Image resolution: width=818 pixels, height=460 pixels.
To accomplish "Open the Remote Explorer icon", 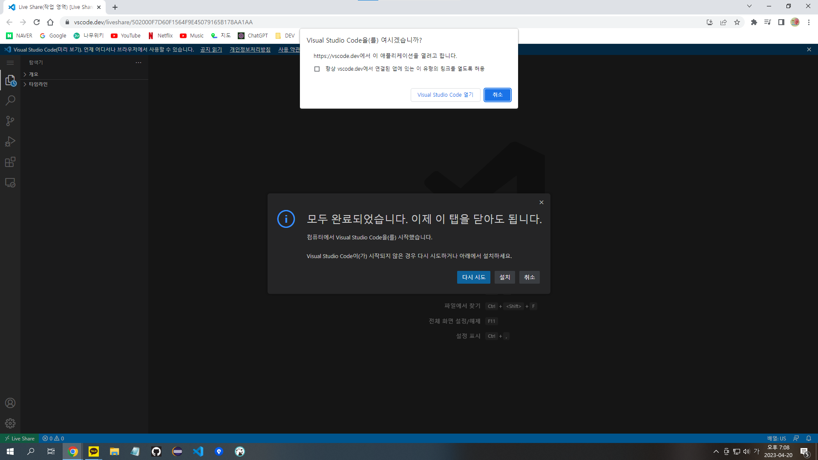I will 10,182.
